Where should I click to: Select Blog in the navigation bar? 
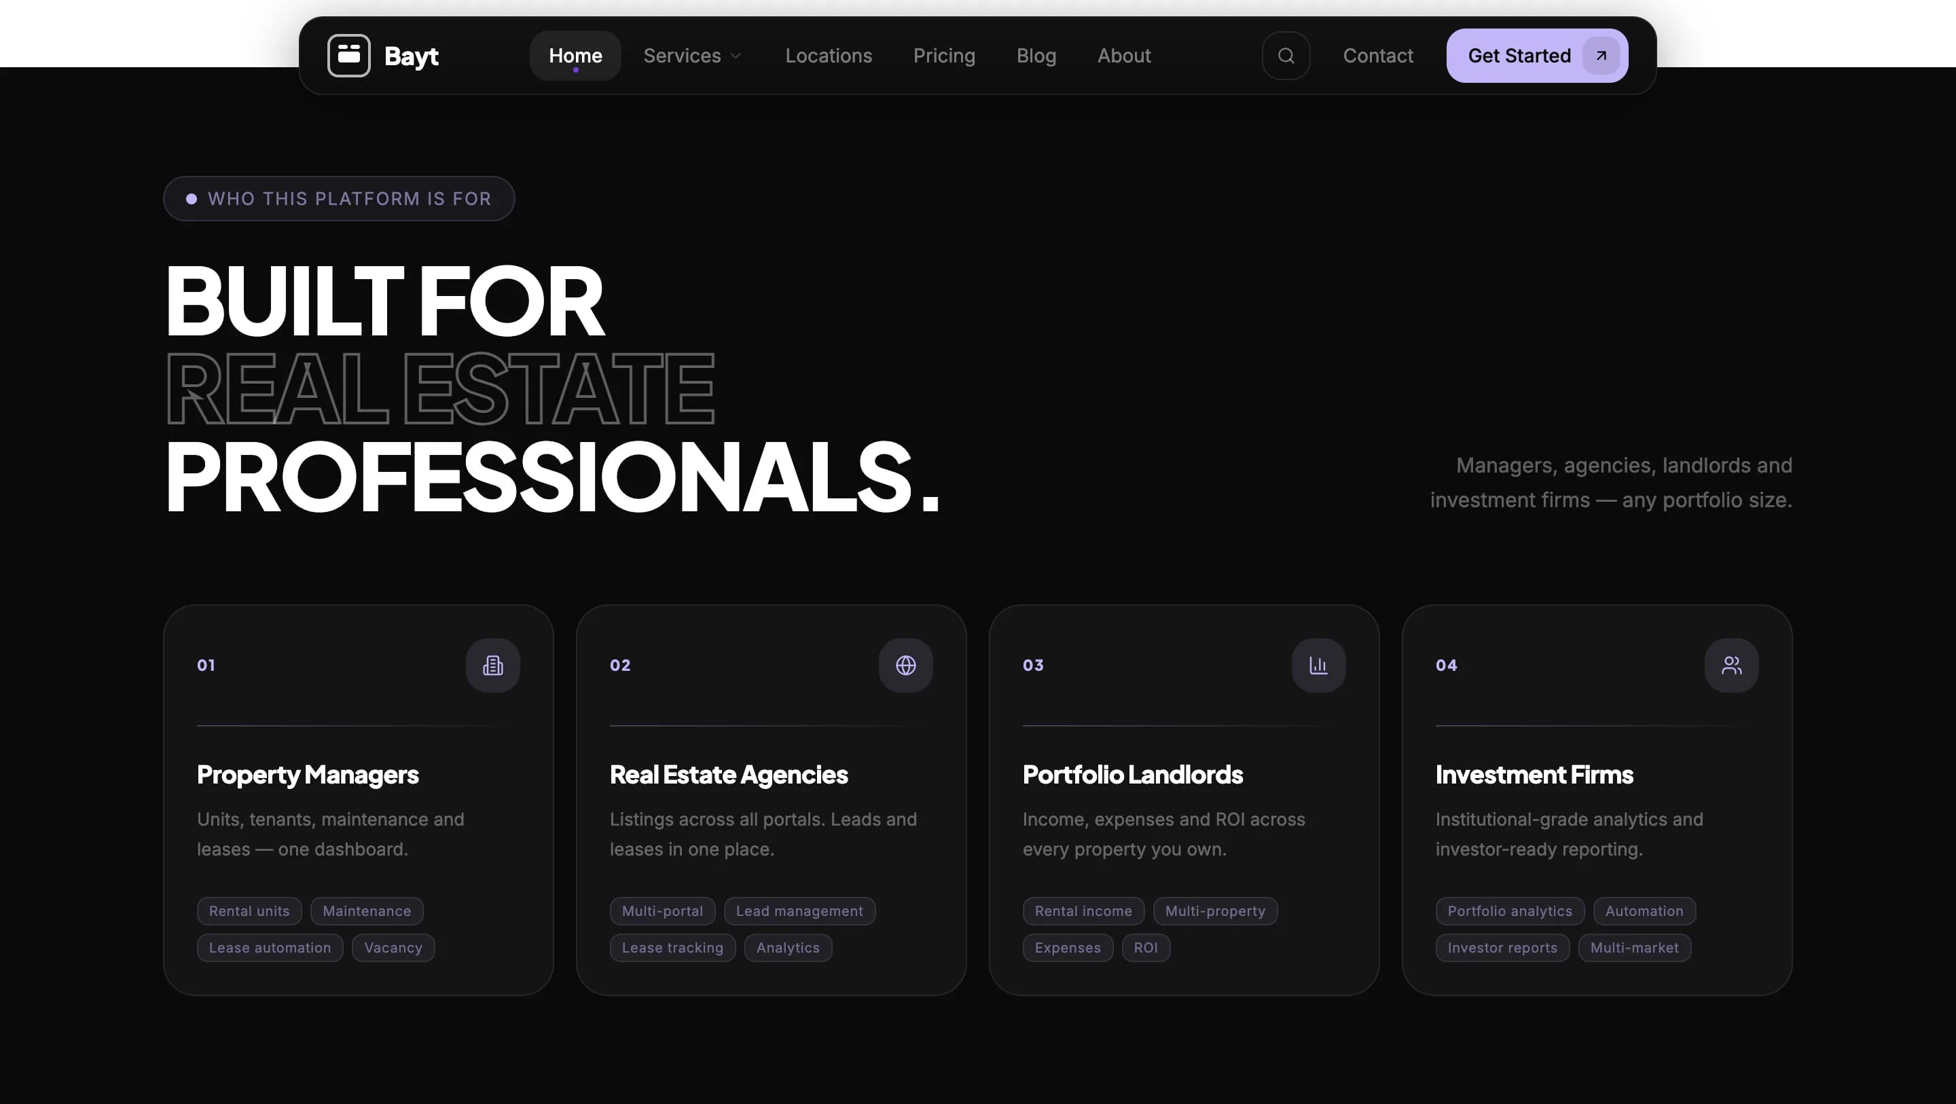coord(1036,55)
